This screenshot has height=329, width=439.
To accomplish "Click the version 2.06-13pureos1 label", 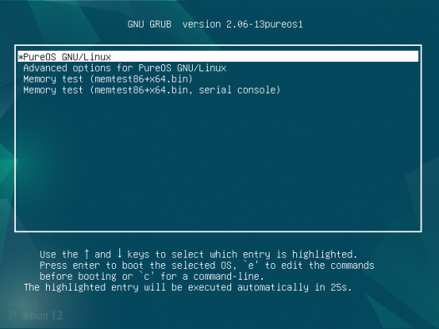I will (243, 24).
